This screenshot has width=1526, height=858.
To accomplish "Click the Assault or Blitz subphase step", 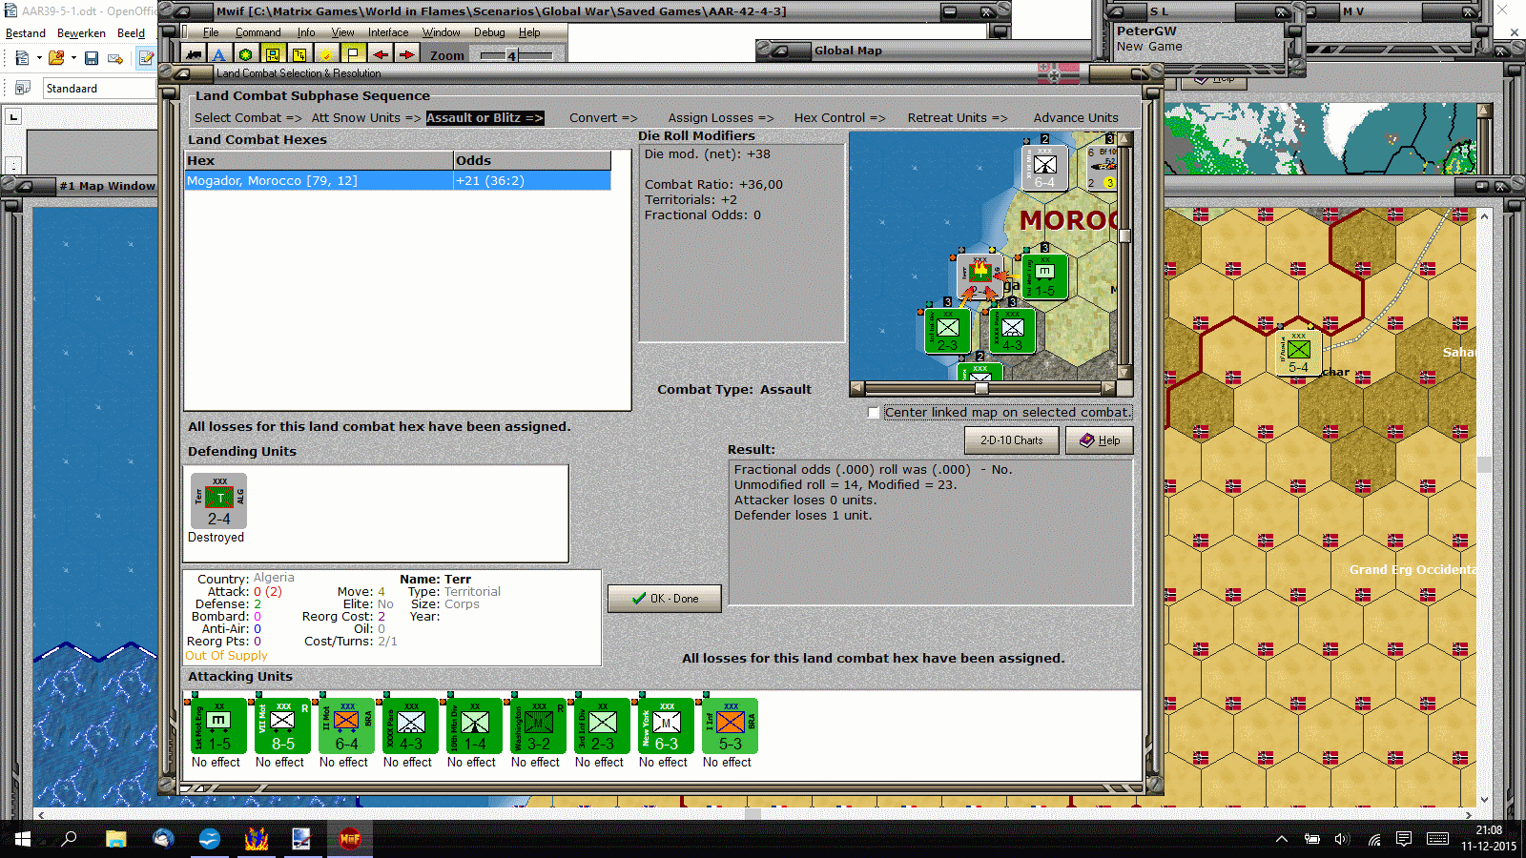I will (485, 118).
